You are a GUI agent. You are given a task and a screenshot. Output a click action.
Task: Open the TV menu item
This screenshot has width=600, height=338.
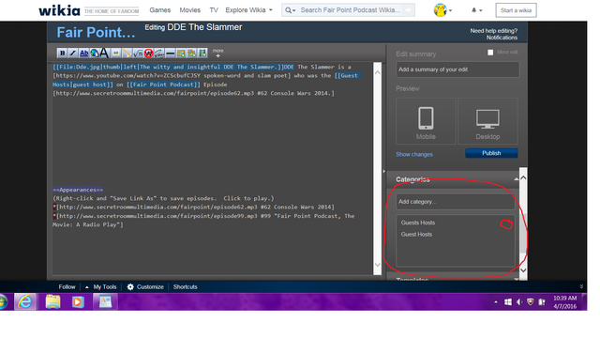(214, 10)
